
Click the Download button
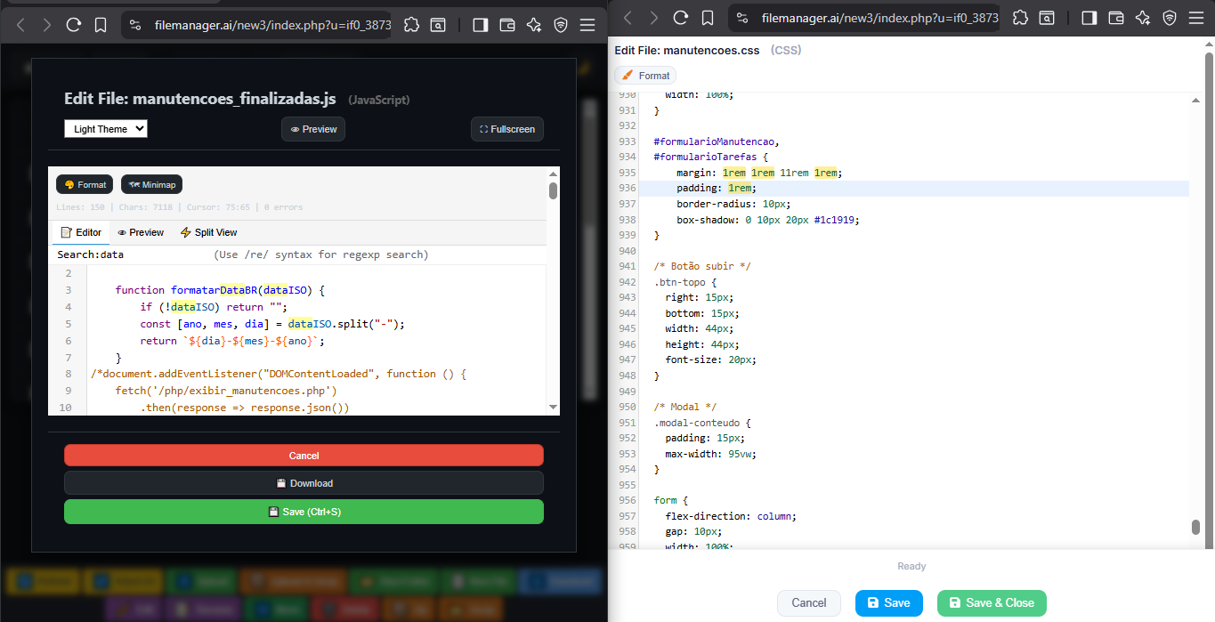coord(304,483)
